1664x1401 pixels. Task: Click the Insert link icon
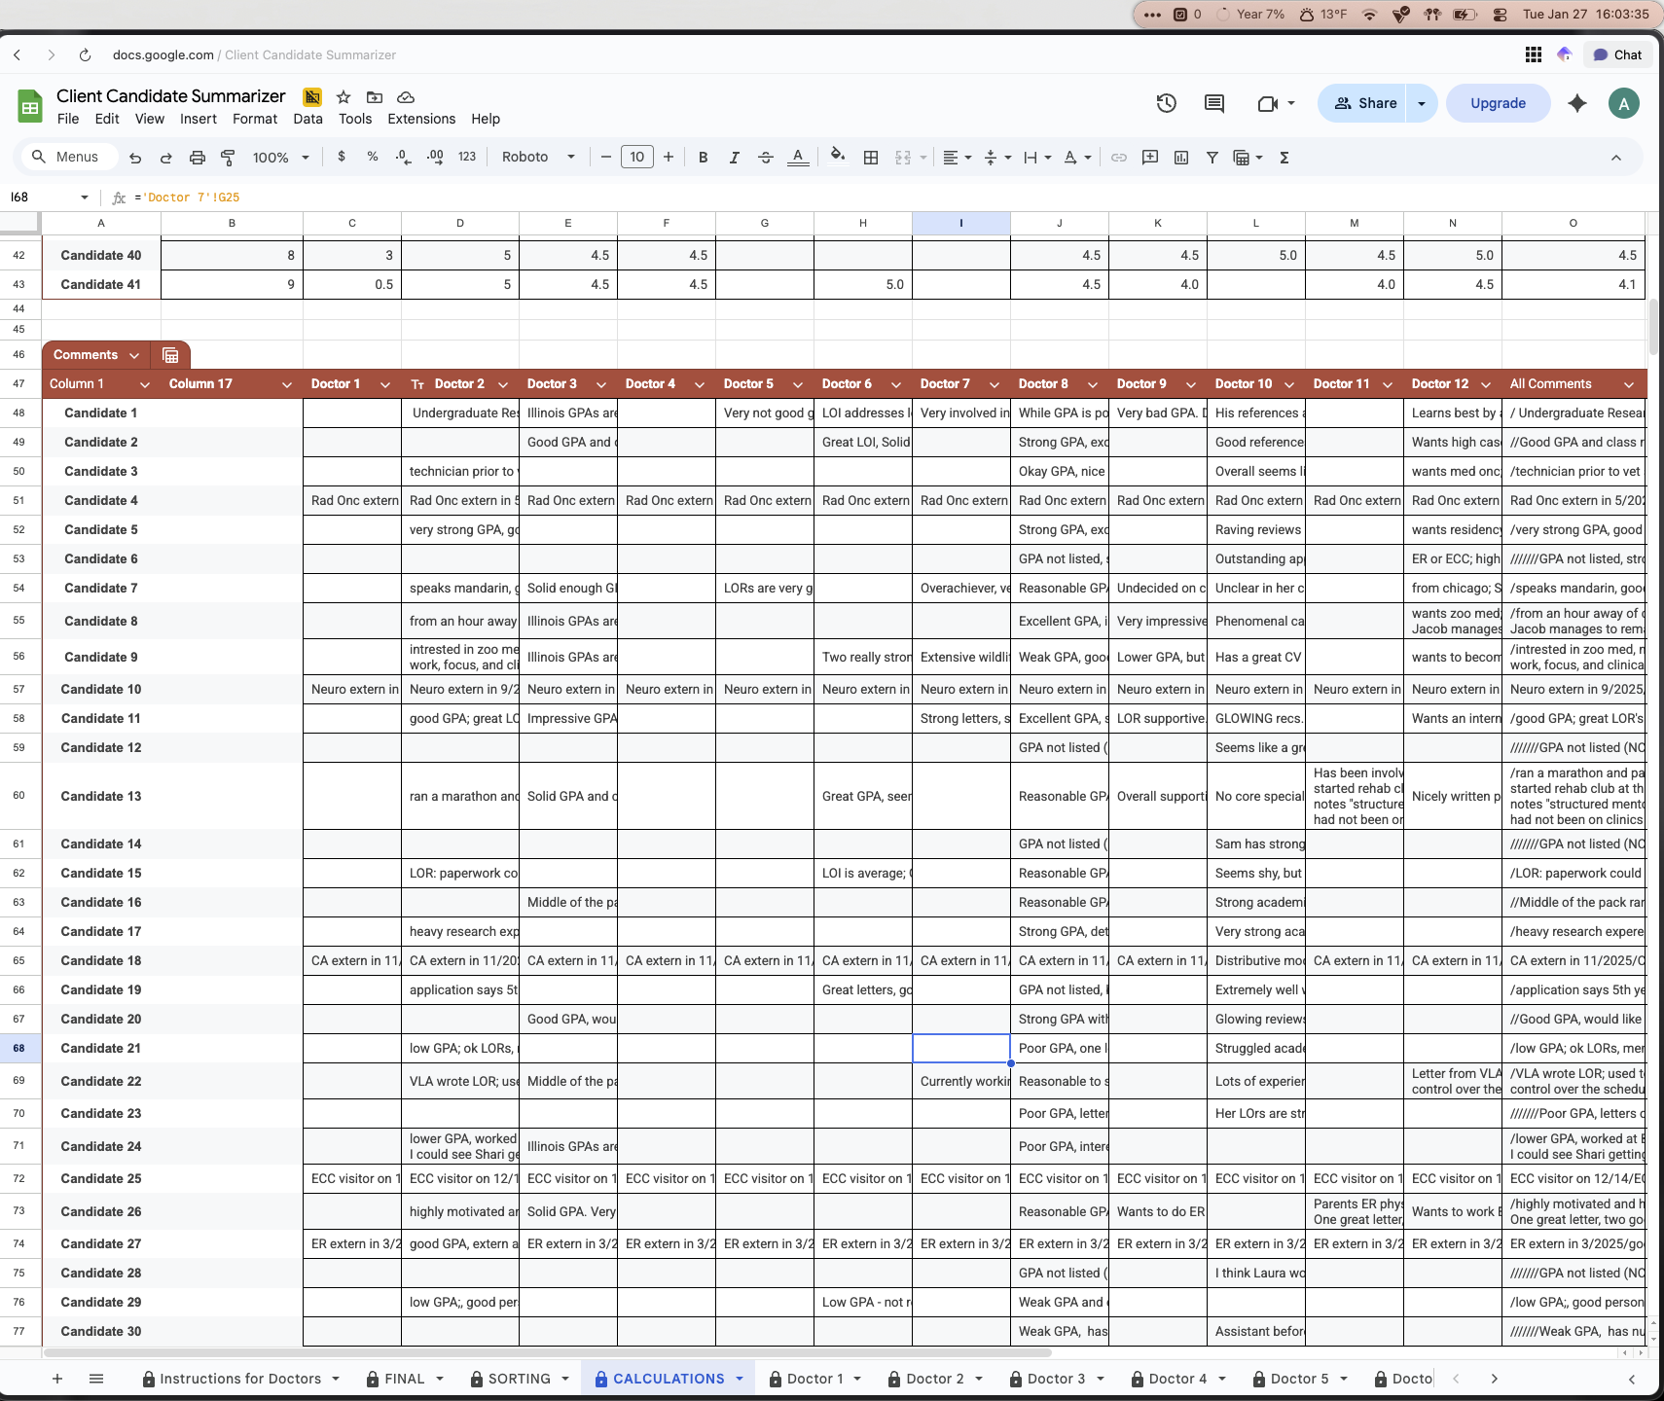1120,157
